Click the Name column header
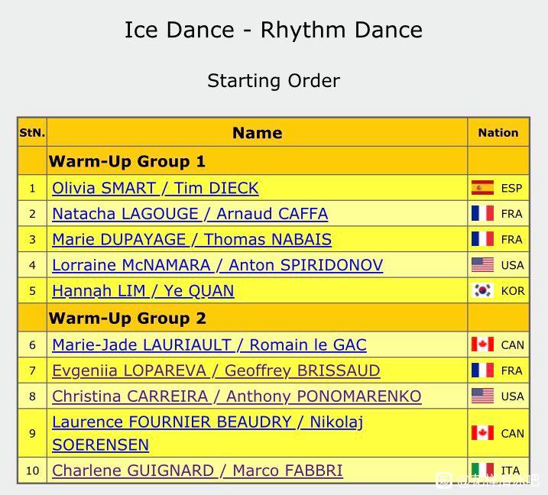This screenshot has width=548, height=495. pos(258,133)
